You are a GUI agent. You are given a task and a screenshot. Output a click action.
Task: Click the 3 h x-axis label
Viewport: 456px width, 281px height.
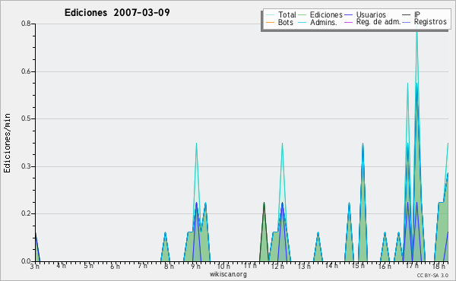pyautogui.click(x=35, y=266)
